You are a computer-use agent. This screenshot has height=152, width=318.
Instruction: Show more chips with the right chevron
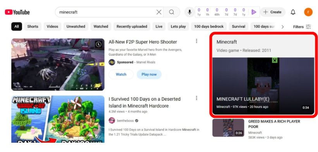click(x=283, y=27)
